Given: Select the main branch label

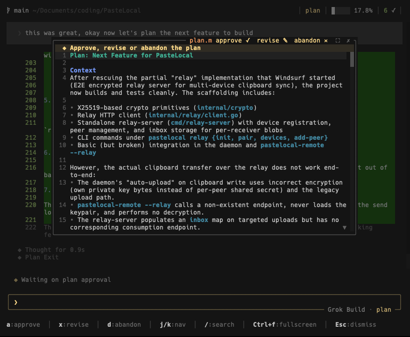Looking at the screenshot, I should pyautogui.click(x=21, y=10).
